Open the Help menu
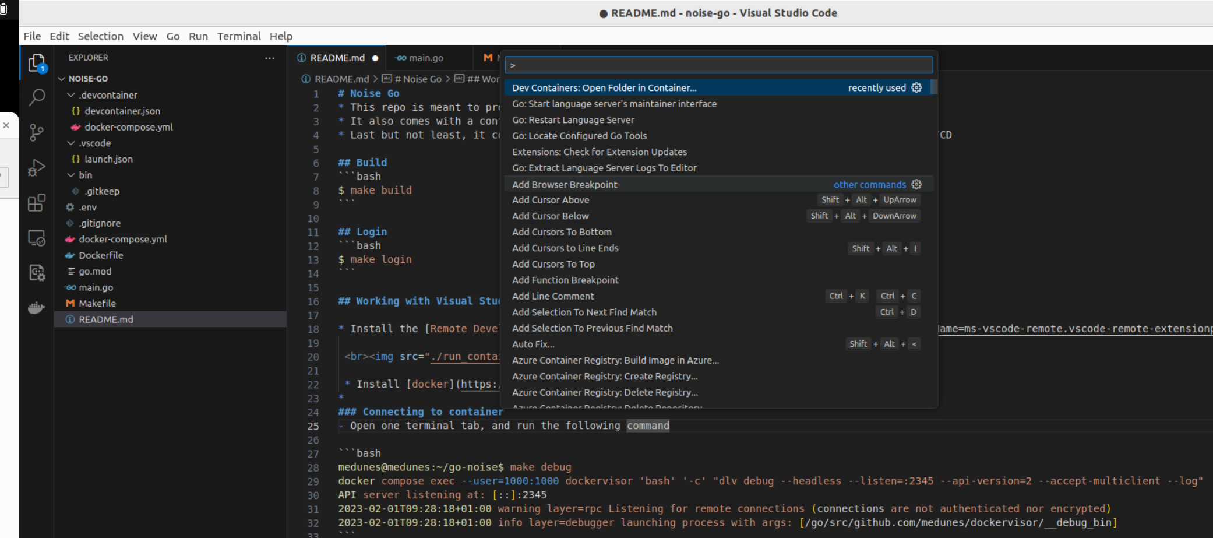Image resolution: width=1213 pixels, height=538 pixels. coord(281,36)
